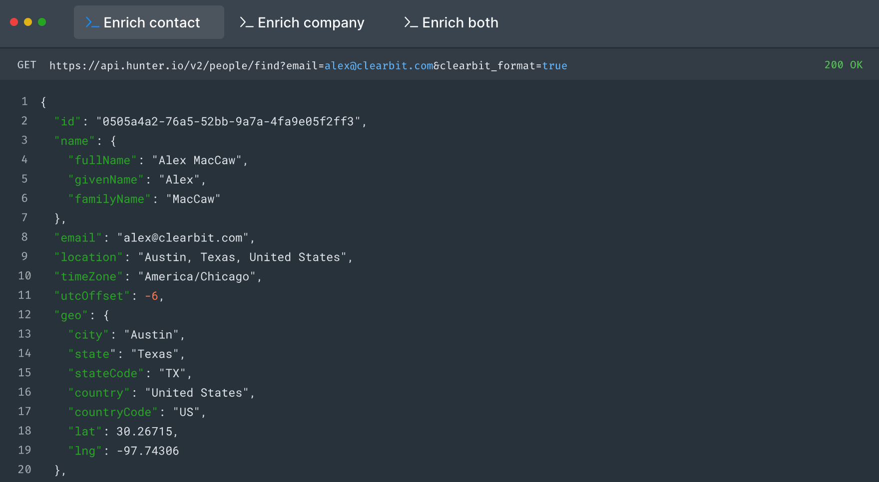Screen dimensions: 879x482
Task: Click the terminal prompt icon on Enrich contact tab
Action: coord(92,22)
